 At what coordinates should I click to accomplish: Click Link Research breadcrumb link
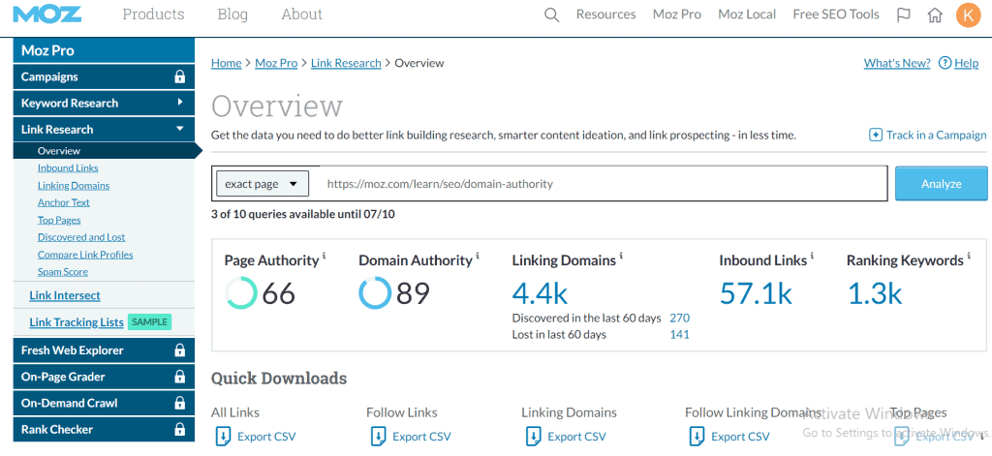346,63
